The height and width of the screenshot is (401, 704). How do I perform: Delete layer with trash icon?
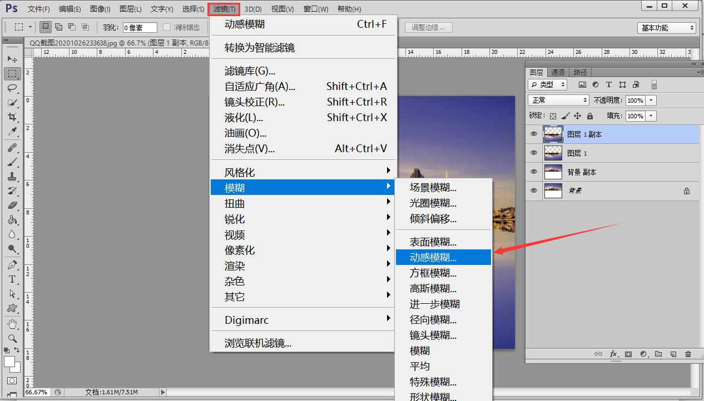(688, 354)
